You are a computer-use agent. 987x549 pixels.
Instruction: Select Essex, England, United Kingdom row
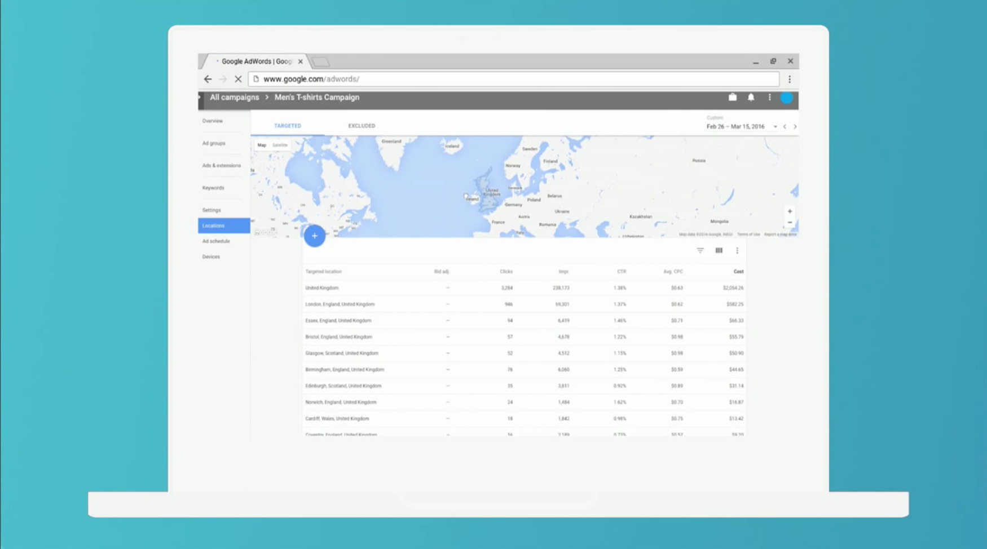click(x=524, y=321)
